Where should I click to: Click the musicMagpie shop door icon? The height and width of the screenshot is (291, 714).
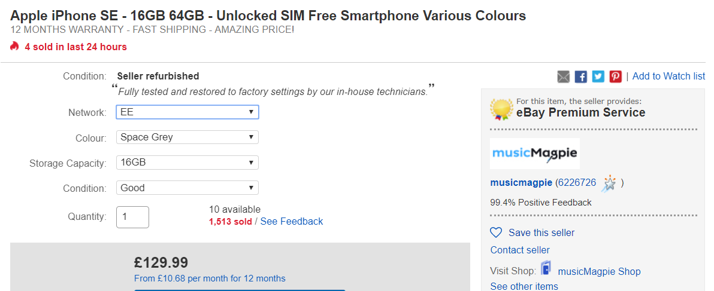[546, 269]
